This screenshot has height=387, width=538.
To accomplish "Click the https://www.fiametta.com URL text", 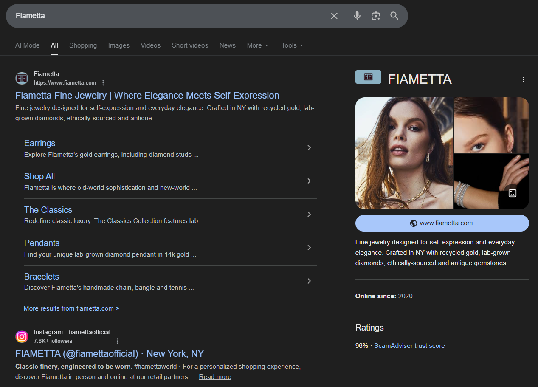I will tap(65, 83).
